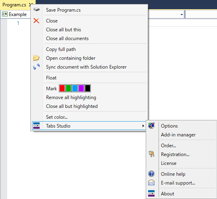
Task: Click the yellow folder icon
Action: point(36,58)
